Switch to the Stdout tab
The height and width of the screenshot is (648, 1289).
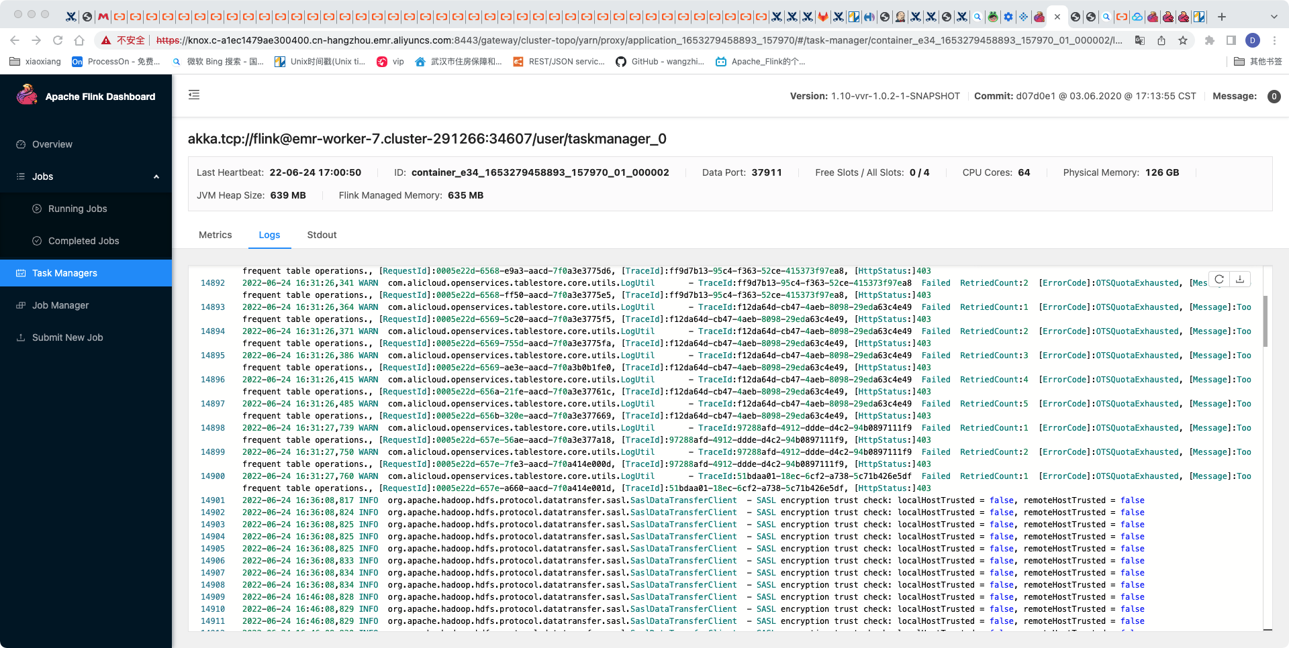coord(322,235)
